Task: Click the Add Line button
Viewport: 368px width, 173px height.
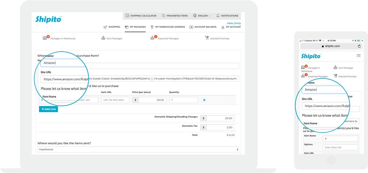Action: 48,109
